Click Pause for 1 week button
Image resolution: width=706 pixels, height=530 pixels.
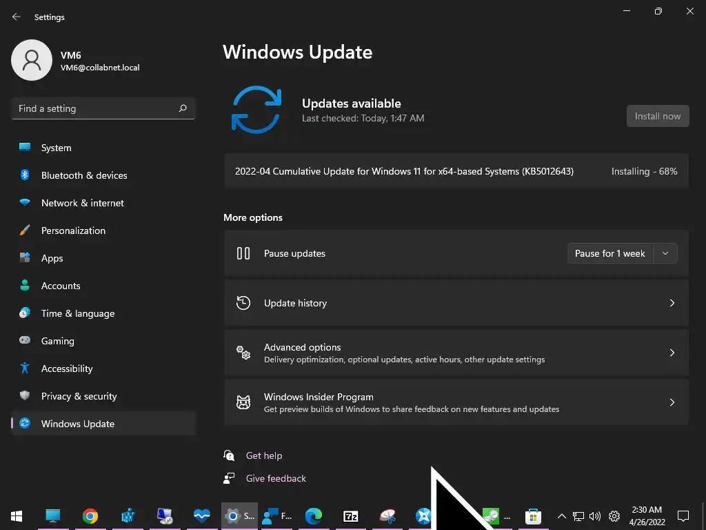[x=609, y=253]
